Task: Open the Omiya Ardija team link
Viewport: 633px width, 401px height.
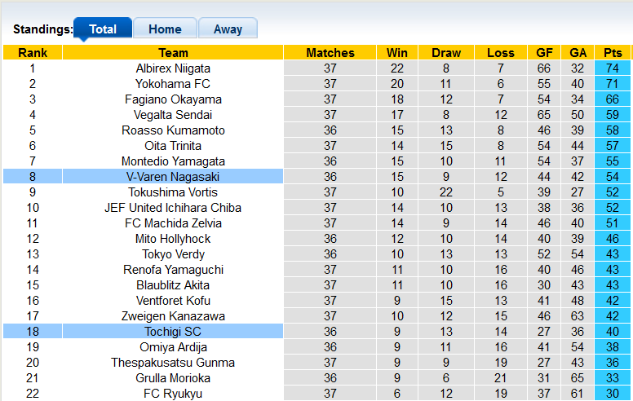Action: (x=173, y=347)
